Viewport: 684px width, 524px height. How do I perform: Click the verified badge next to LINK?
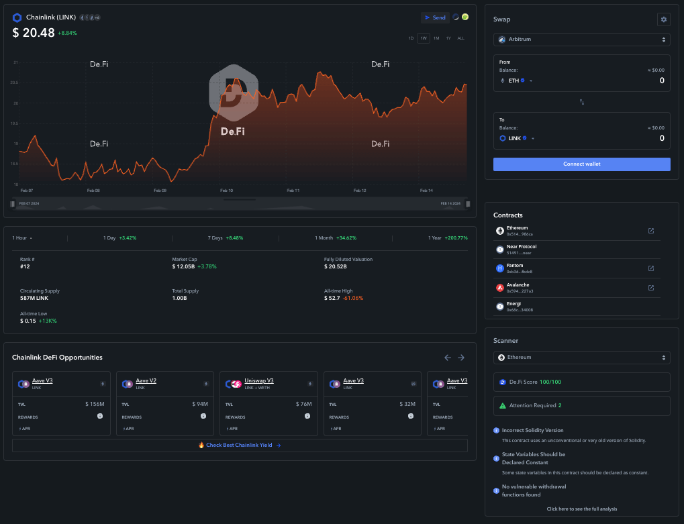525,138
